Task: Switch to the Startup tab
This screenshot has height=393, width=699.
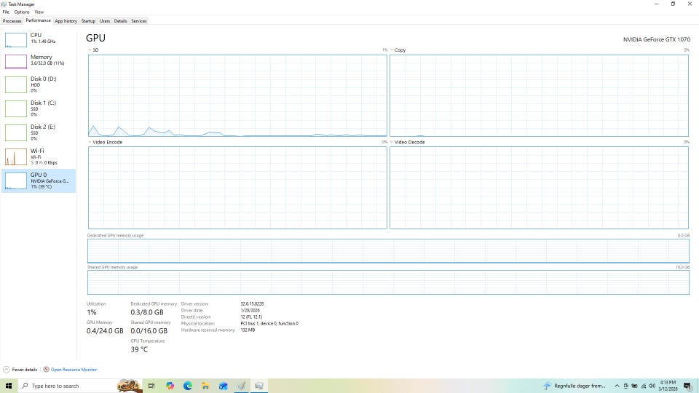Action: click(x=88, y=21)
